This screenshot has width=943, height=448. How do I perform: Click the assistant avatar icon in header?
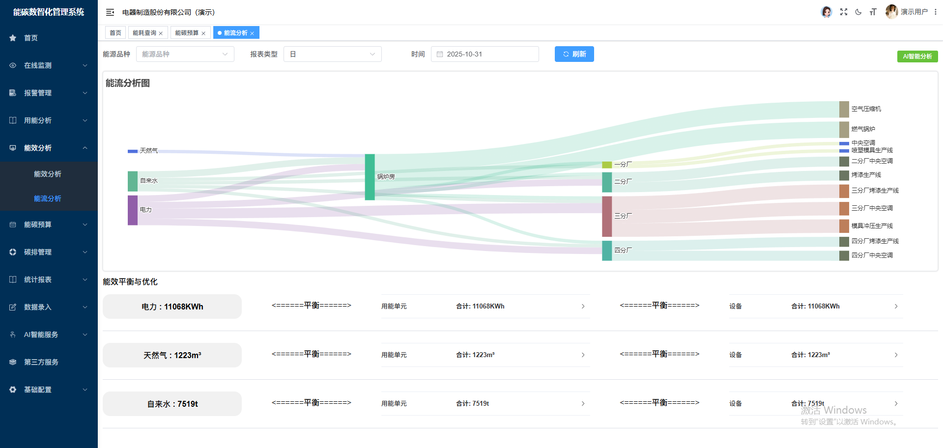tap(827, 12)
